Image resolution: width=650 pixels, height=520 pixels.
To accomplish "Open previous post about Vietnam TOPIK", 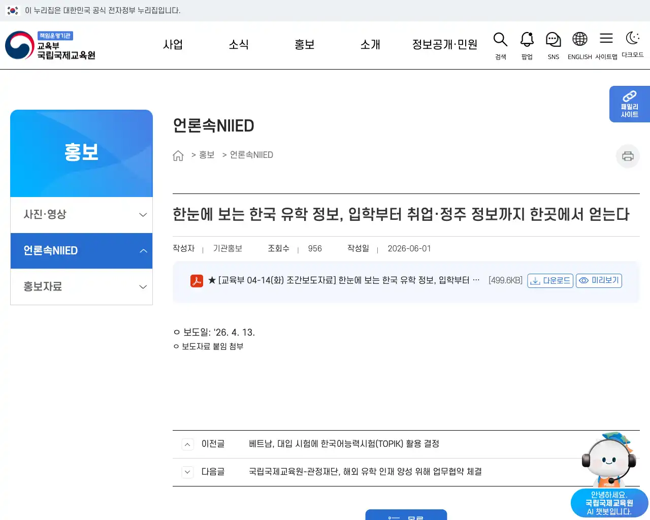I will tap(344, 444).
